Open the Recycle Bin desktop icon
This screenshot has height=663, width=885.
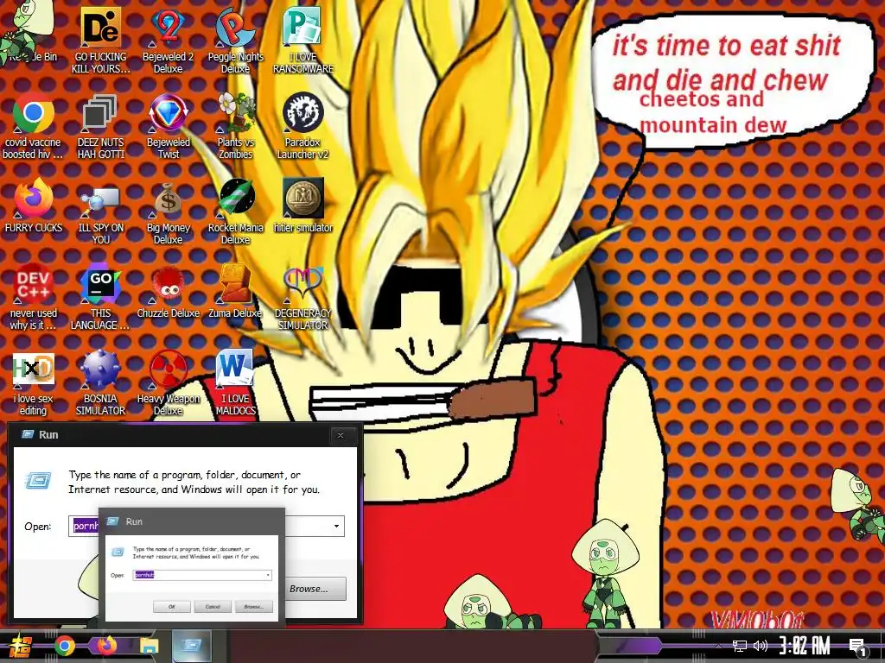tap(31, 33)
